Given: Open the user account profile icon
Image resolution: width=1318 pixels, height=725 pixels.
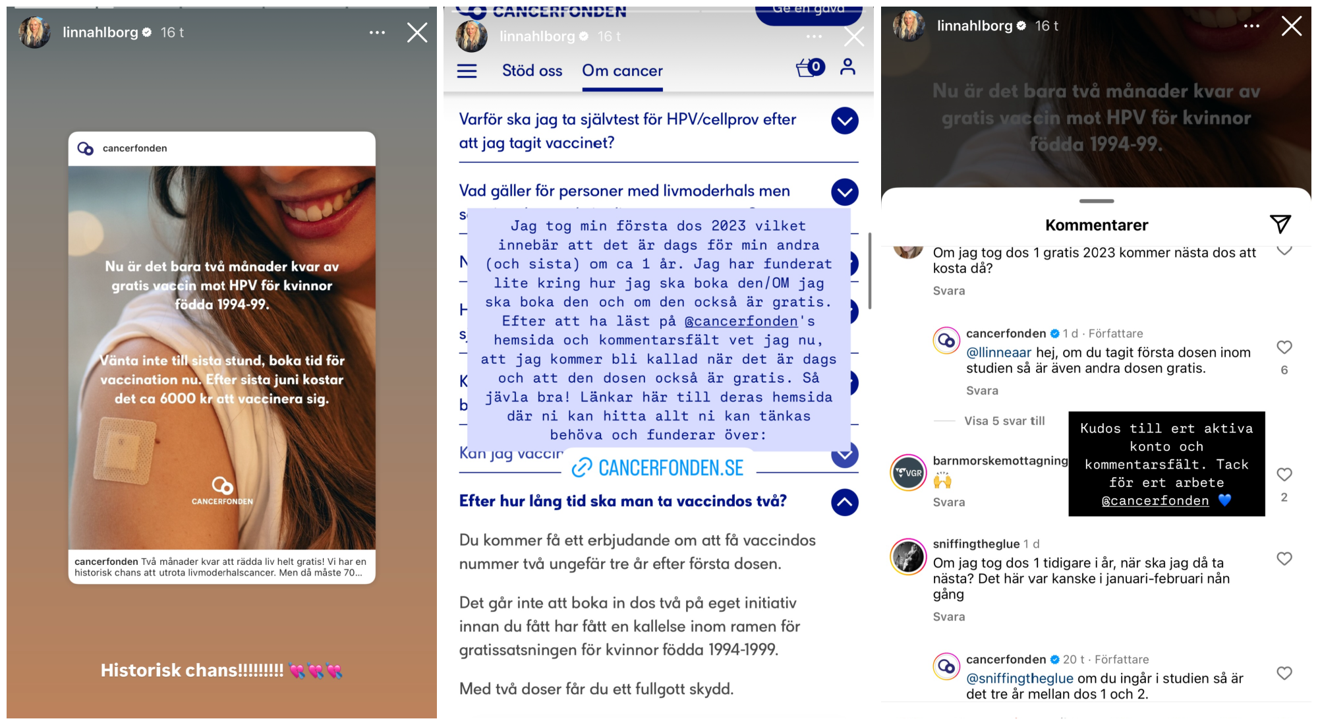Looking at the screenshot, I should point(847,67).
